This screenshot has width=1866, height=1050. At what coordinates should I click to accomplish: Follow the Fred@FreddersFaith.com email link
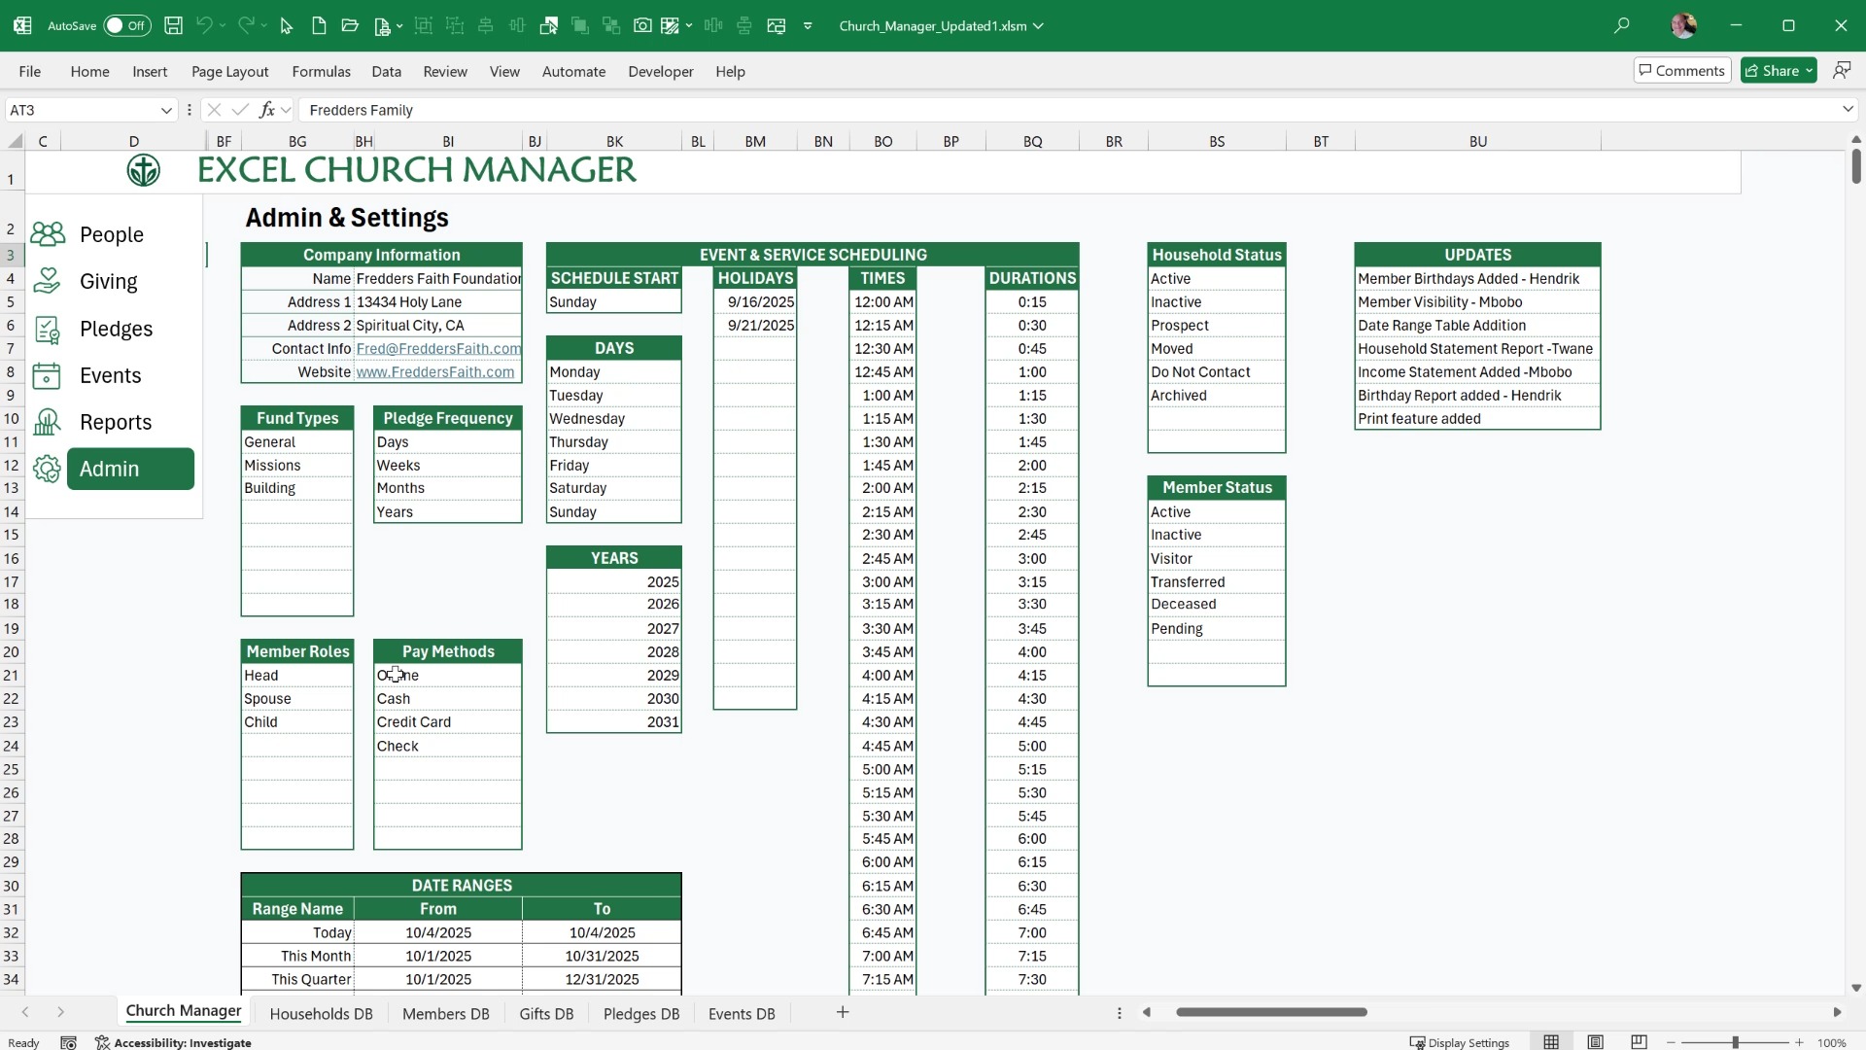438,348
